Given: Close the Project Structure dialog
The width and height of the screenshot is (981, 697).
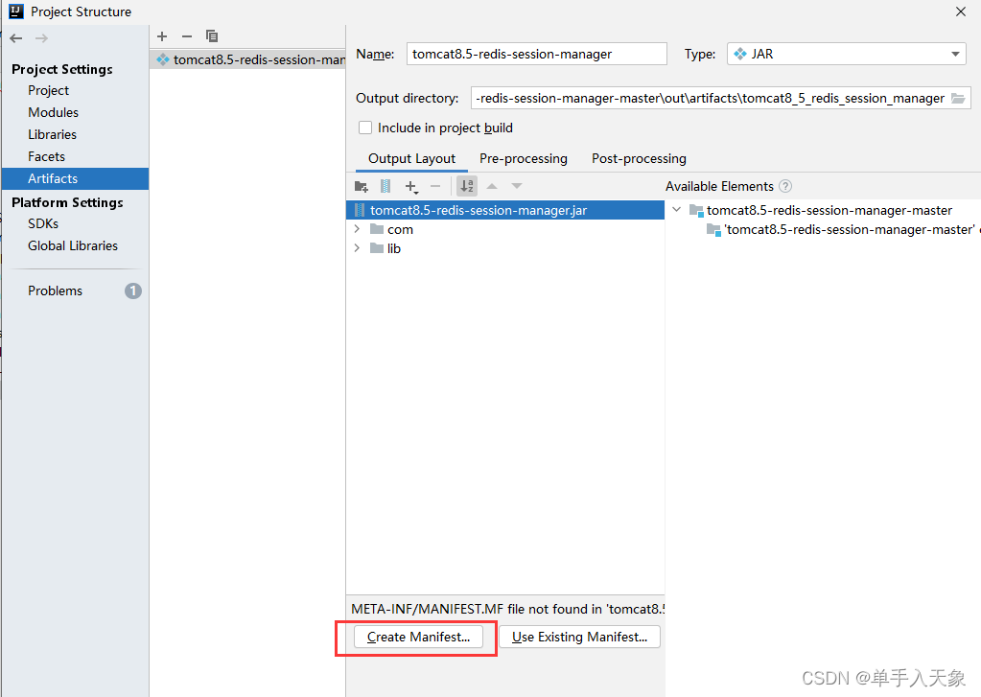Looking at the screenshot, I should pos(960,12).
